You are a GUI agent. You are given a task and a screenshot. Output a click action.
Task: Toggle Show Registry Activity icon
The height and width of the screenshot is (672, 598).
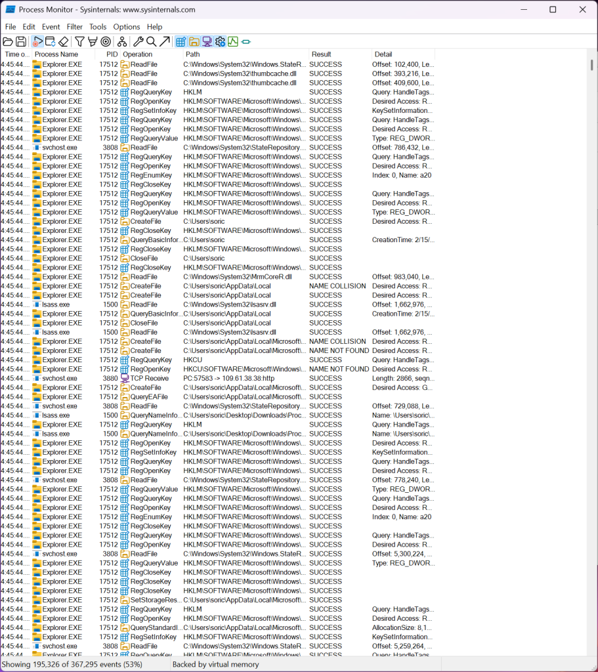[181, 41]
